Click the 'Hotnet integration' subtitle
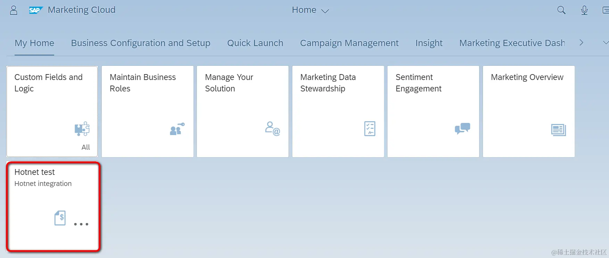Screen dimensions: 609x258 coord(43,184)
